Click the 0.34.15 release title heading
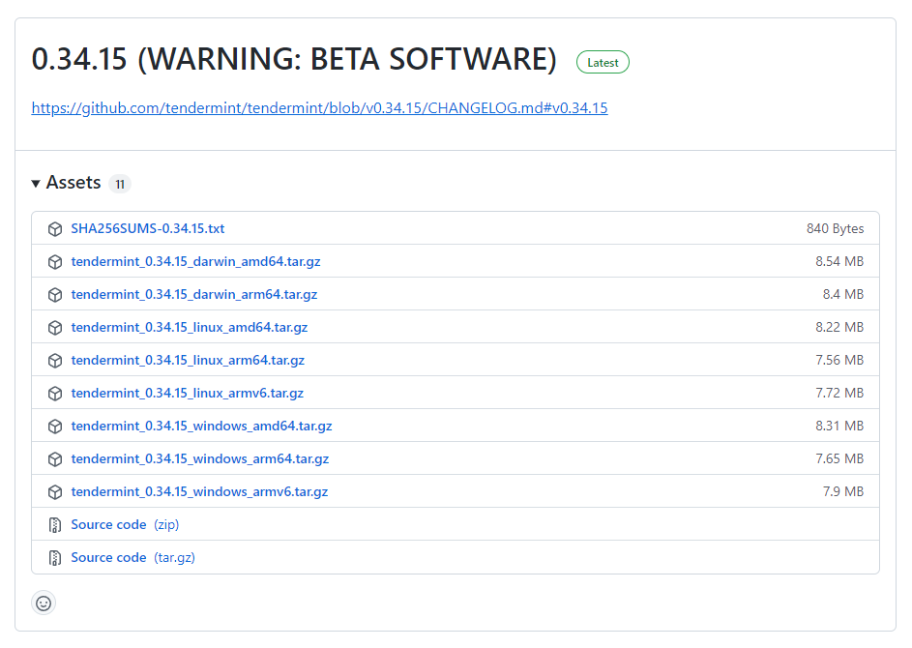 (x=294, y=59)
